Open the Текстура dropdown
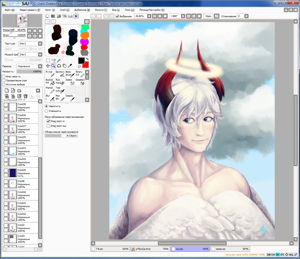 click(40, 44)
